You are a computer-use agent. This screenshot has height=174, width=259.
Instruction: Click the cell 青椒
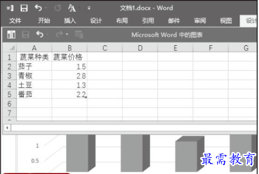pos(34,76)
